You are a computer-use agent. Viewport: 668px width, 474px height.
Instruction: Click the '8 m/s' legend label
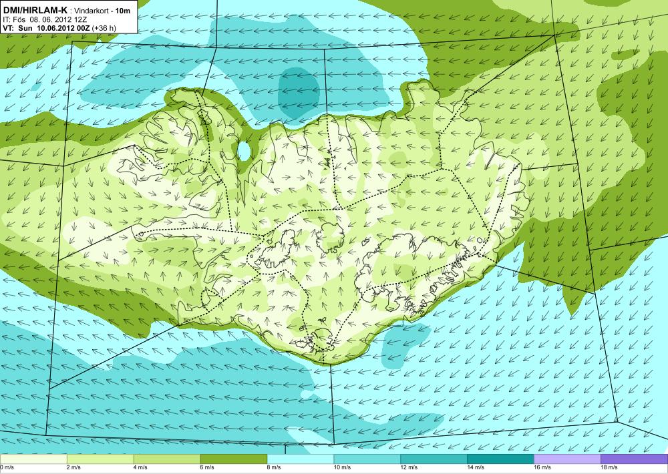point(275,467)
